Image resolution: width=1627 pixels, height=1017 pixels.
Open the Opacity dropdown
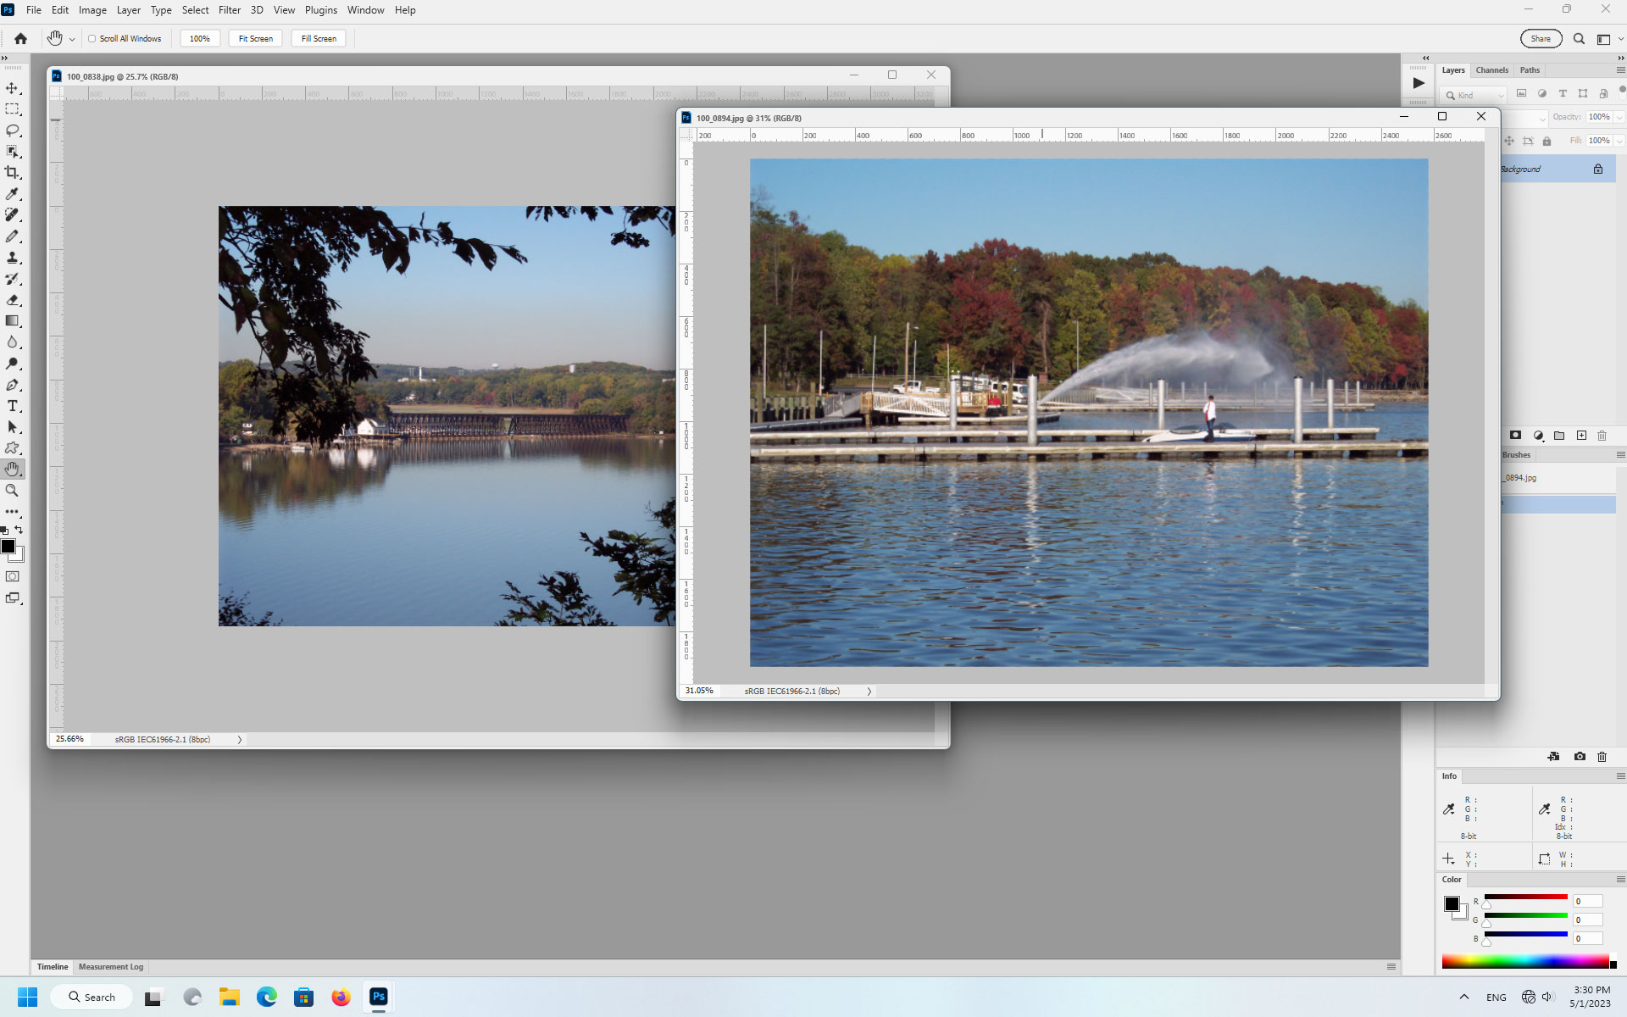[1619, 117]
